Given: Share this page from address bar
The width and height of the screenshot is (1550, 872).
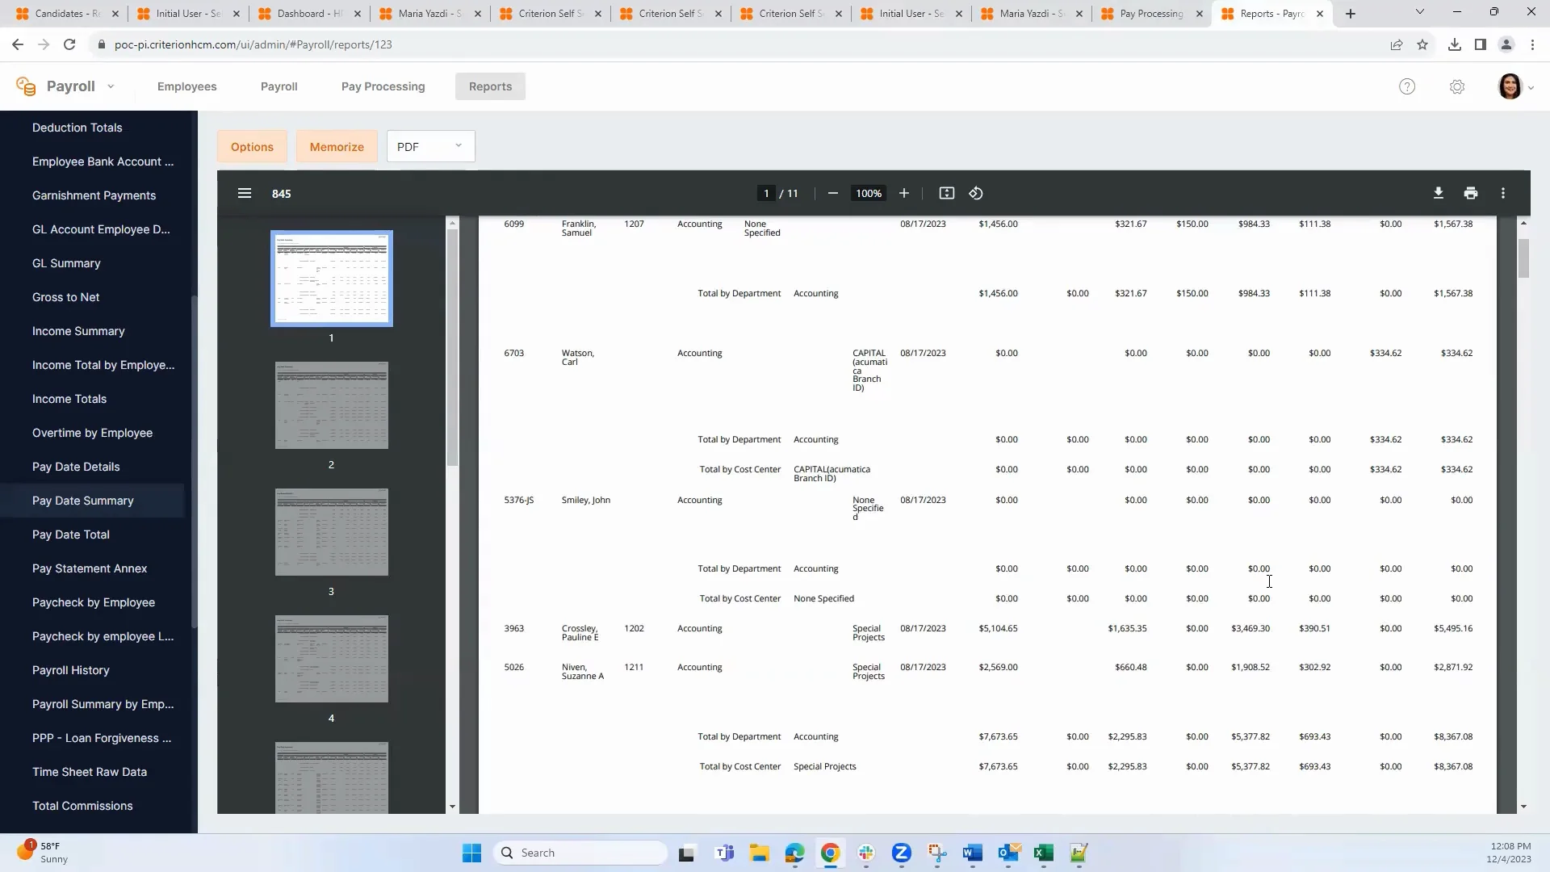Looking at the screenshot, I should tap(1397, 44).
